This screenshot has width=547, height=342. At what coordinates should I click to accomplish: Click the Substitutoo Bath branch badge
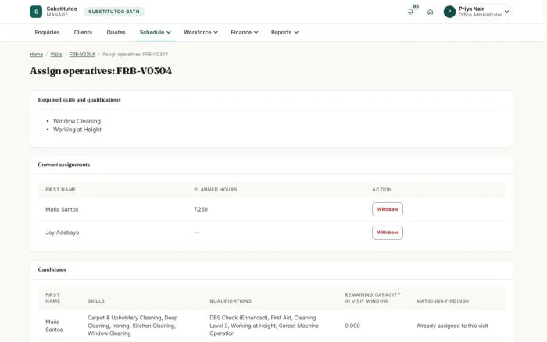coord(114,12)
